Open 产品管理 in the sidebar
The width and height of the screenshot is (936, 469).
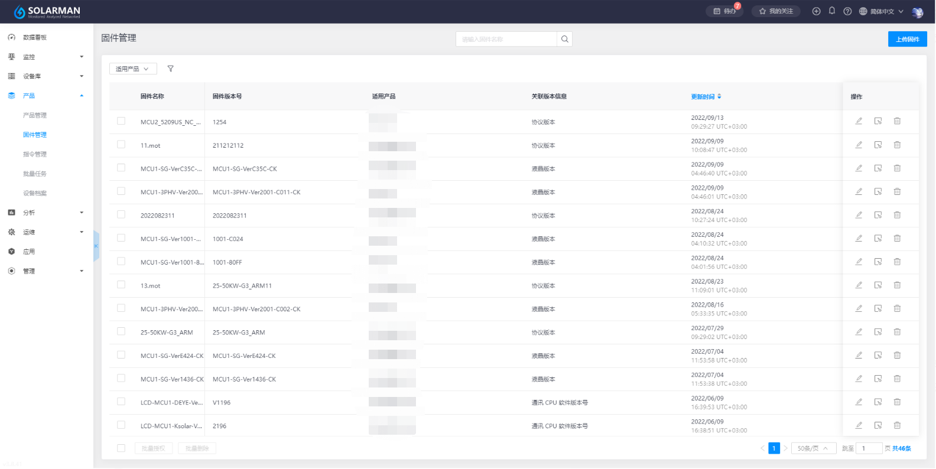tap(35, 115)
